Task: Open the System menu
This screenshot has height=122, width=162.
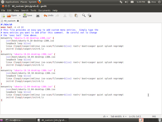Action: tap(33, 2)
